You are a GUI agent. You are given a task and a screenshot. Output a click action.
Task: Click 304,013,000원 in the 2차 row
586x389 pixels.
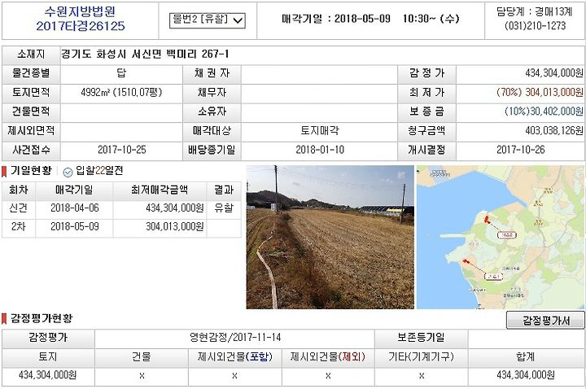pyautogui.click(x=175, y=226)
